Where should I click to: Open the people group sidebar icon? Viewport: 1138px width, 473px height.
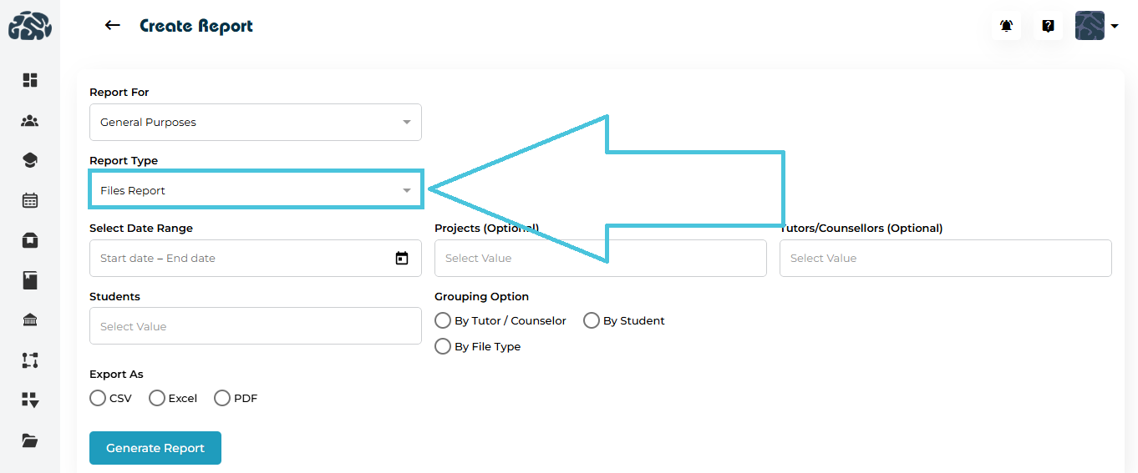point(30,121)
